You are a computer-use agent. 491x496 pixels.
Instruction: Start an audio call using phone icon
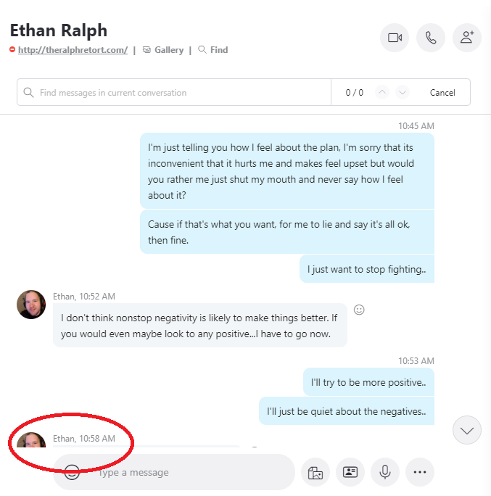coord(431,38)
